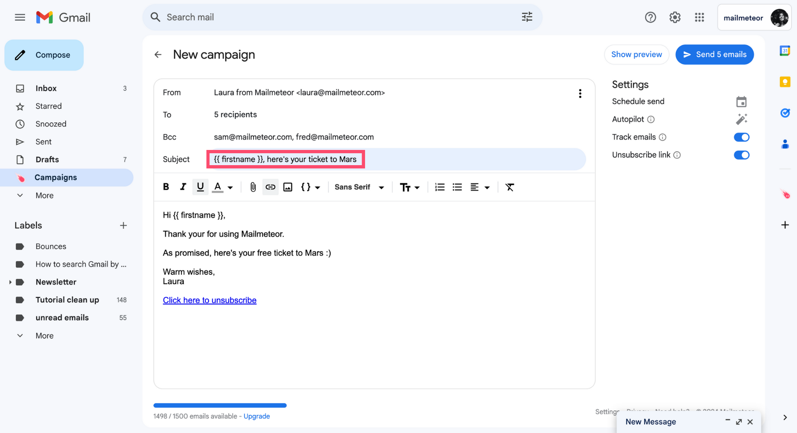This screenshot has height=433, width=797.
Task: Toggle Unsubscribe link switch
Action: pos(741,155)
